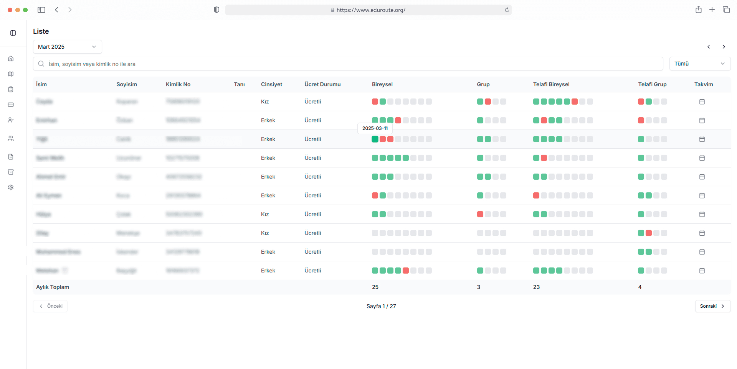Open the Mart 2025 month dropdown
This screenshot has width=737, height=369.
[x=67, y=47]
